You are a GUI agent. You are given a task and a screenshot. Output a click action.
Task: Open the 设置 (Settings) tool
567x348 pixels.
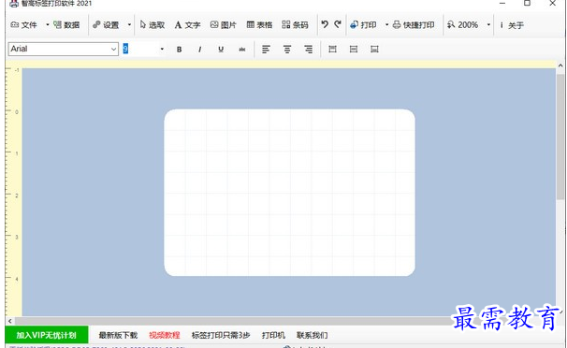(x=106, y=25)
